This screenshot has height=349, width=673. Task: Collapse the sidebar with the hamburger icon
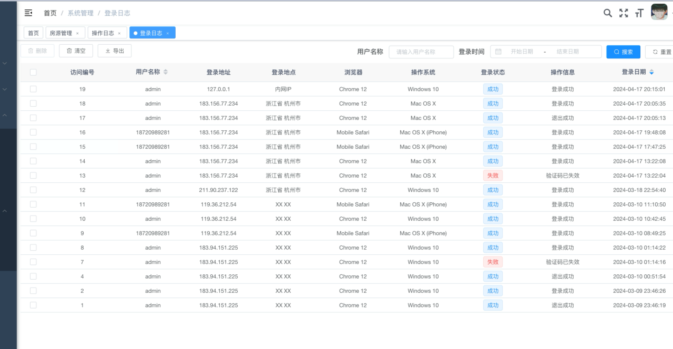click(28, 13)
